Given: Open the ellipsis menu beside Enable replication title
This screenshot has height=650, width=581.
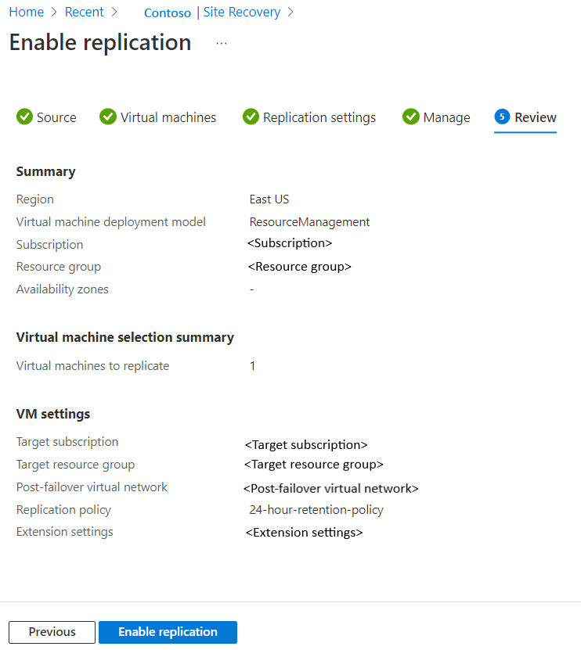Looking at the screenshot, I should click(222, 44).
